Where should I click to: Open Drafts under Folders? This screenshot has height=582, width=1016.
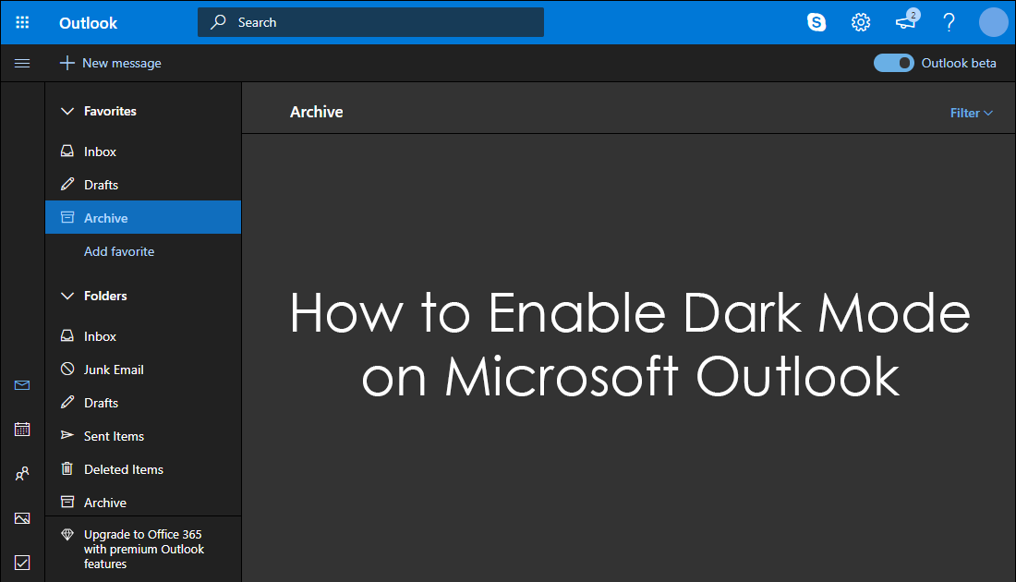pyautogui.click(x=143, y=403)
